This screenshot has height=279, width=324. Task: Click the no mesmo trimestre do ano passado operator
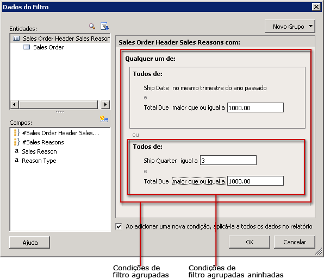220,88
